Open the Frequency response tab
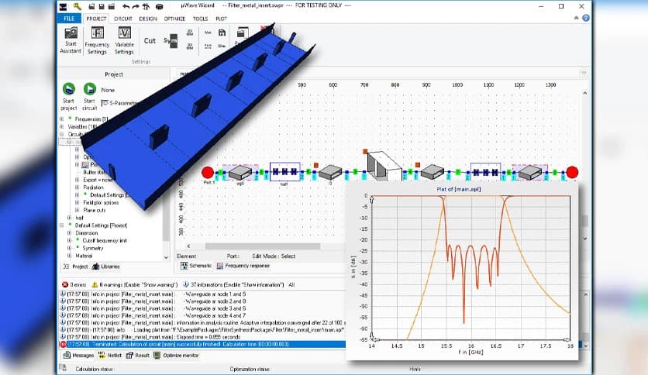The height and width of the screenshot is (375, 648). coord(243,266)
